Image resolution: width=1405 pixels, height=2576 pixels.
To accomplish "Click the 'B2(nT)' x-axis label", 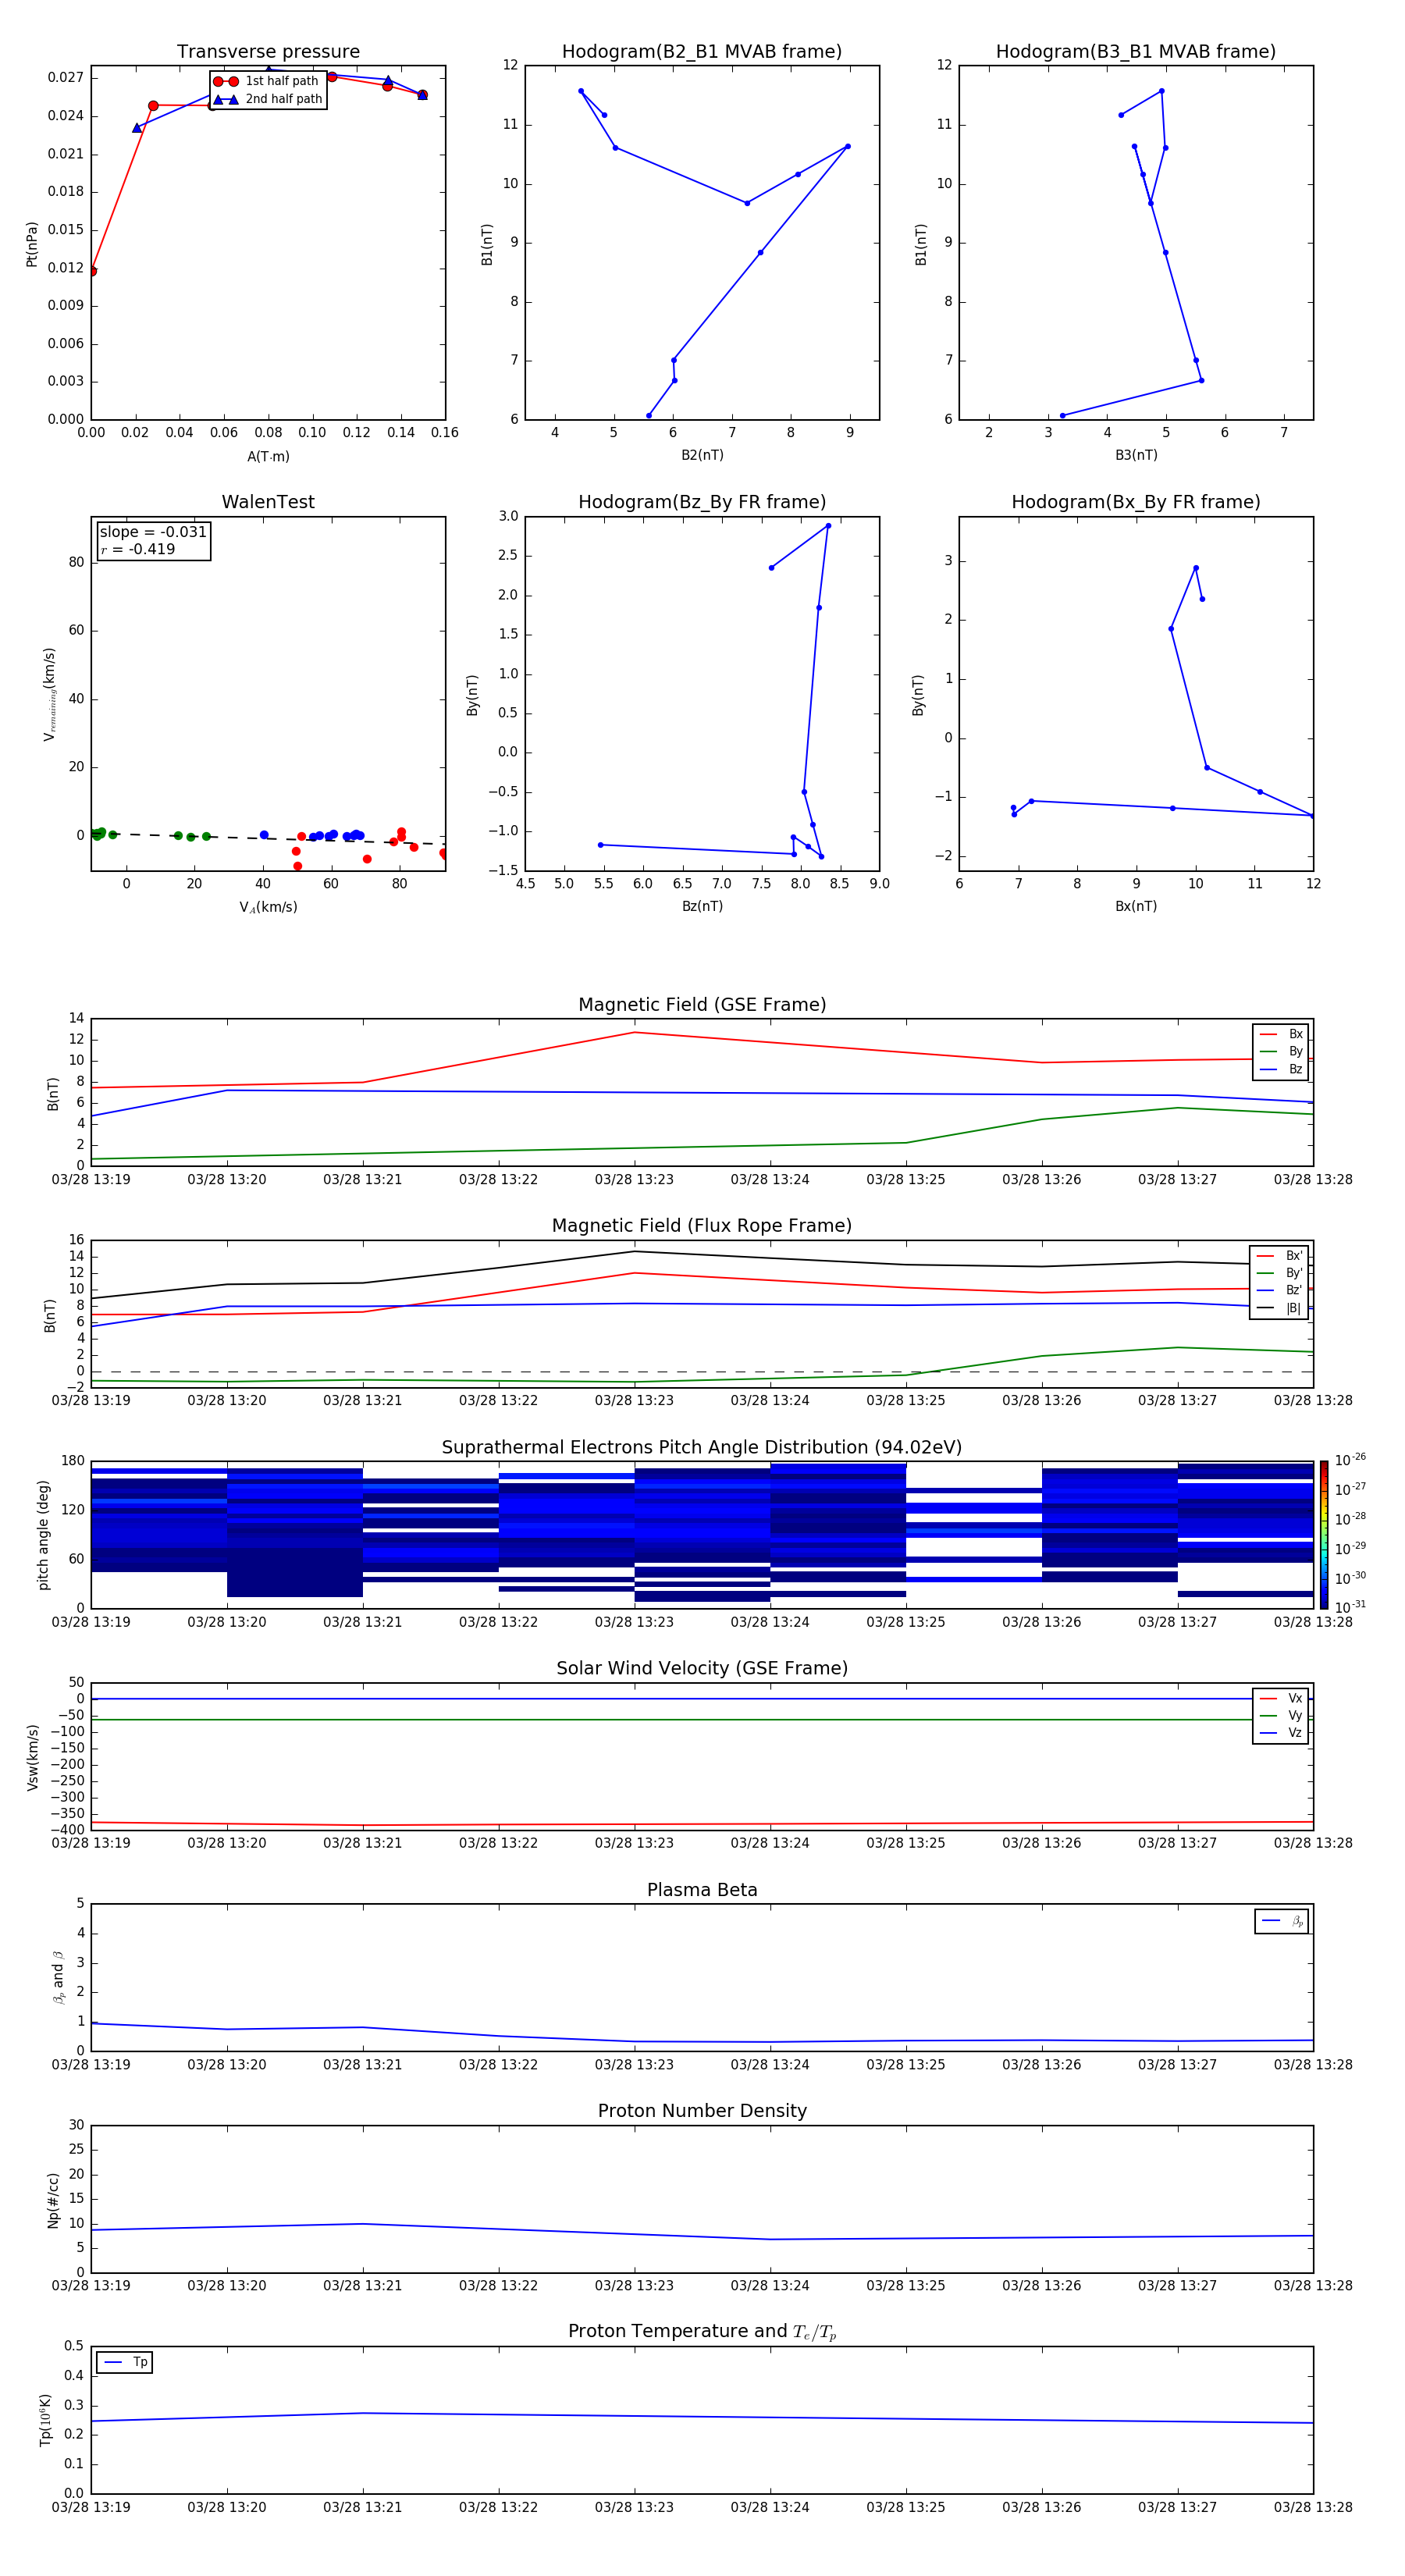I will [702, 455].
